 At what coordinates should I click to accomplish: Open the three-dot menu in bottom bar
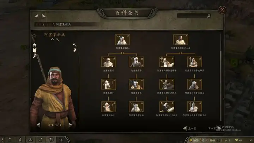pos(2,139)
